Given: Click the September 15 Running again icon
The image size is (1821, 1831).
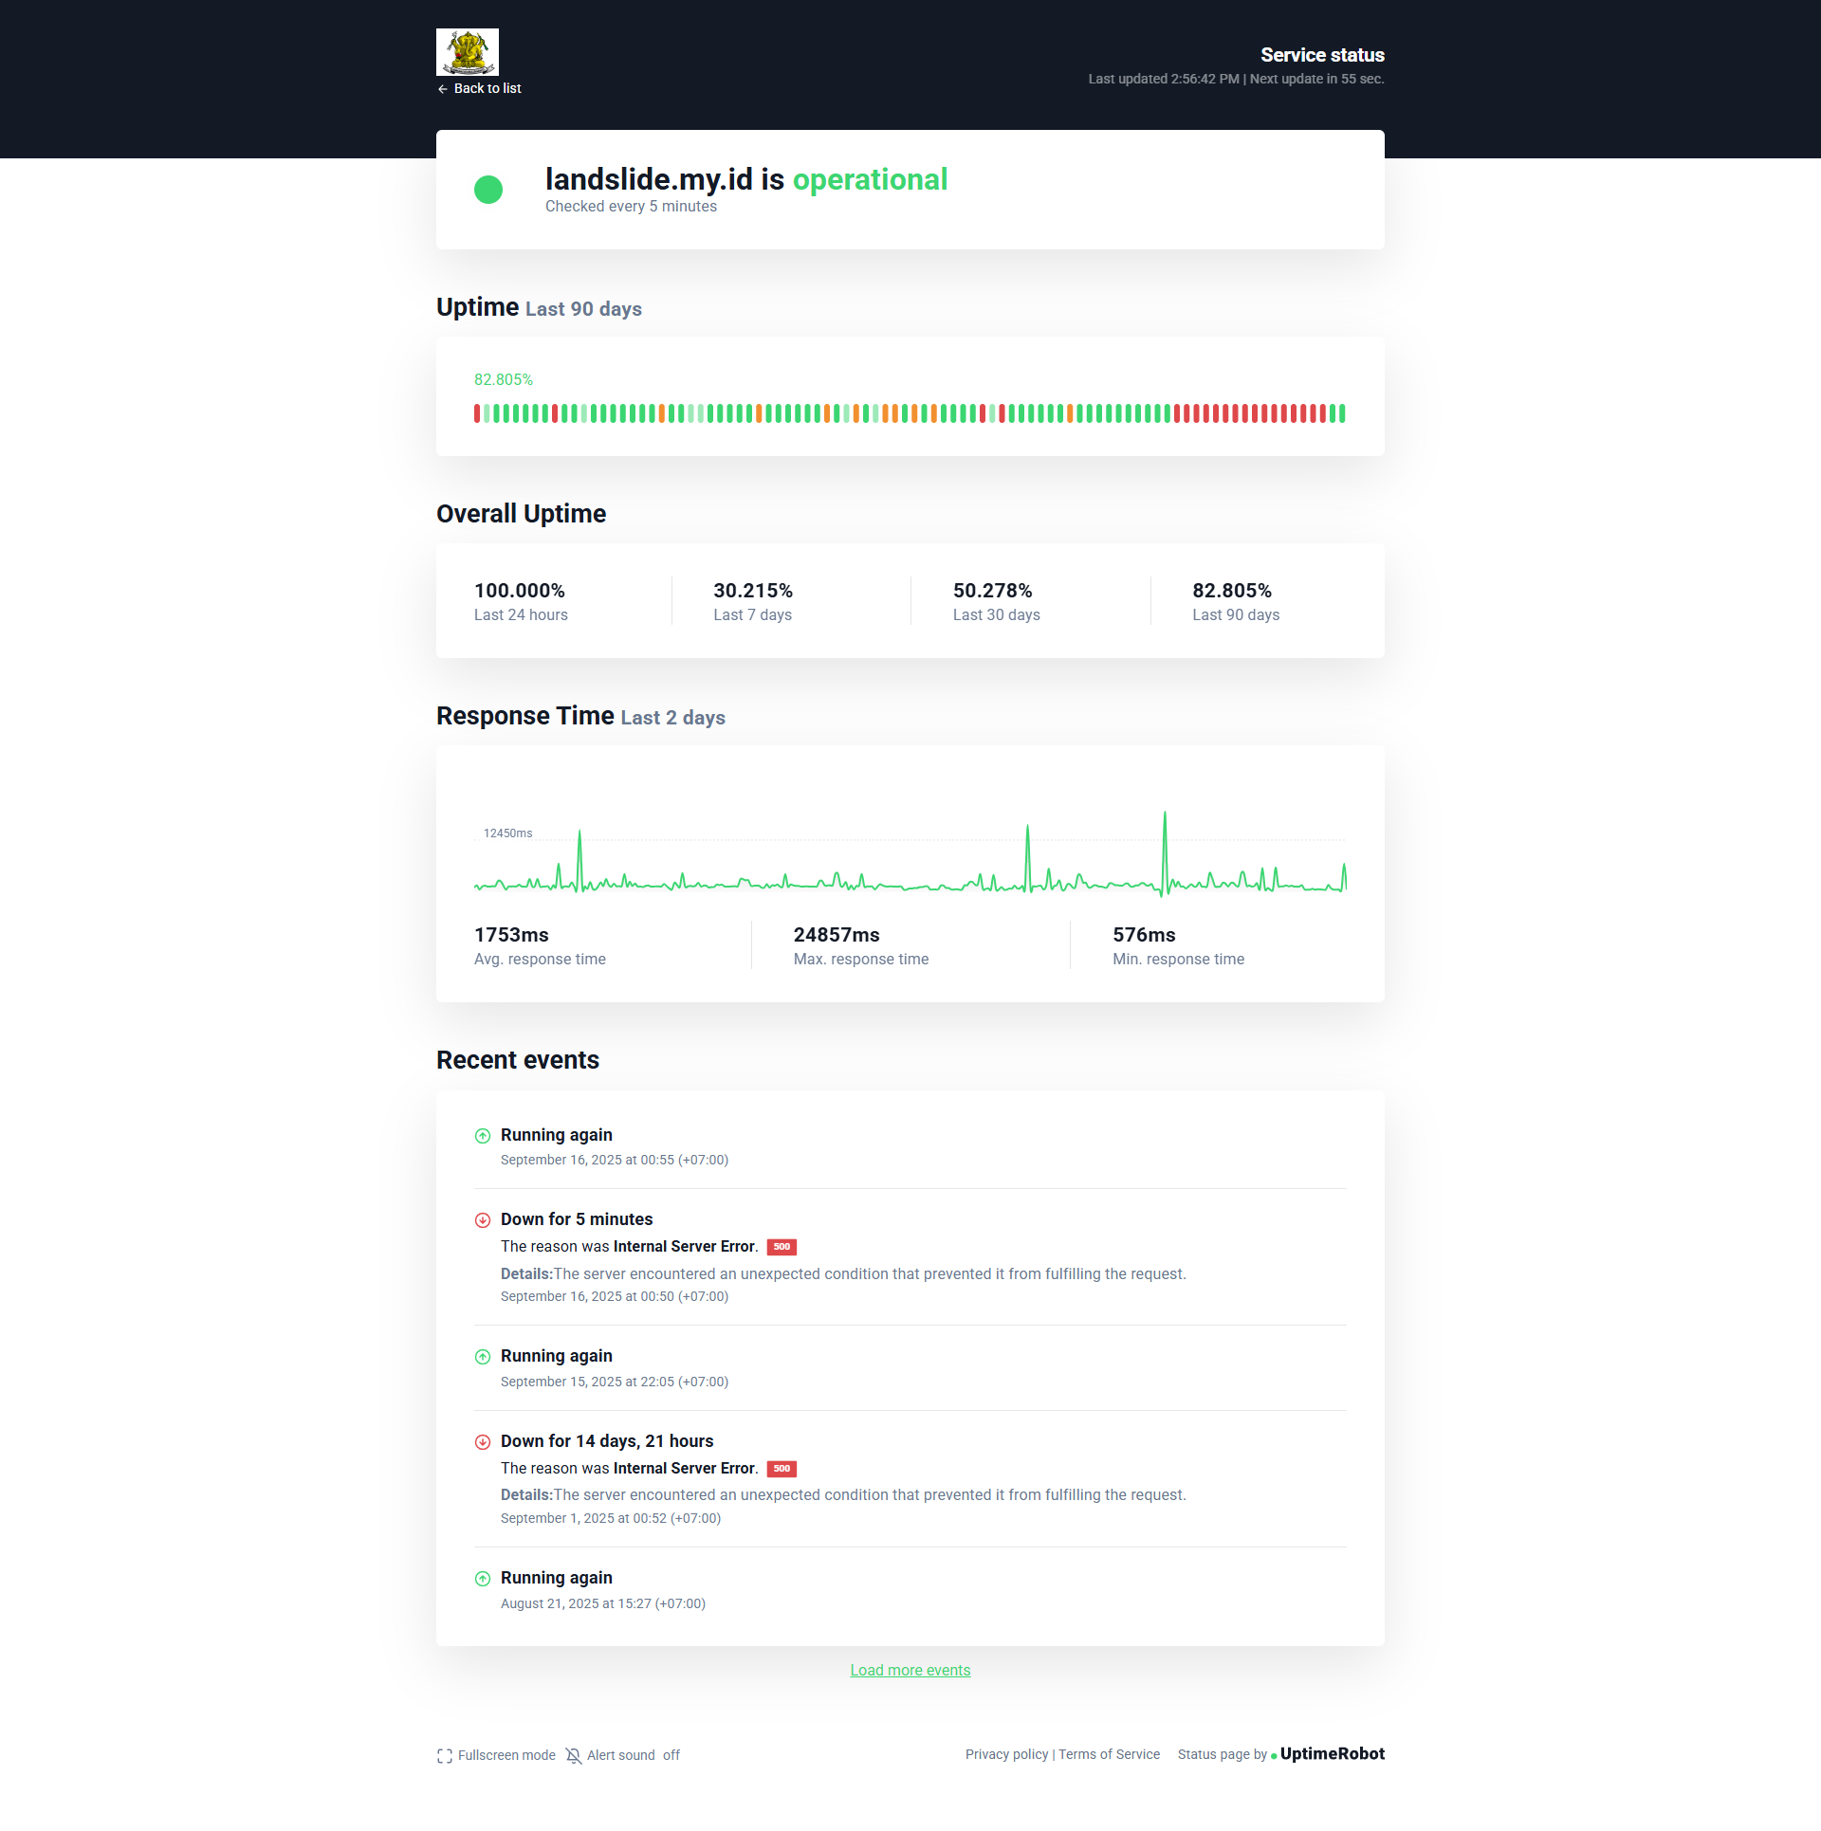Looking at the screenshot, I should point(483,1357).
